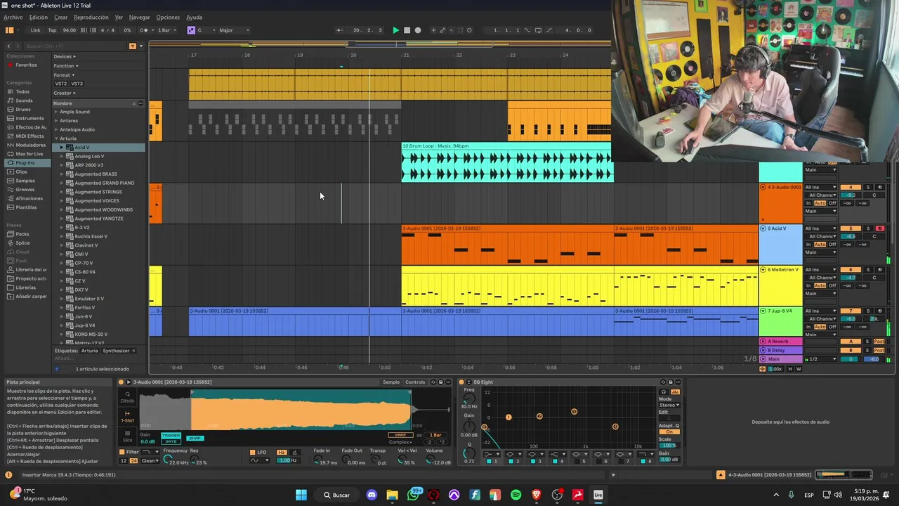Select the Drums category

click(23, 110)
